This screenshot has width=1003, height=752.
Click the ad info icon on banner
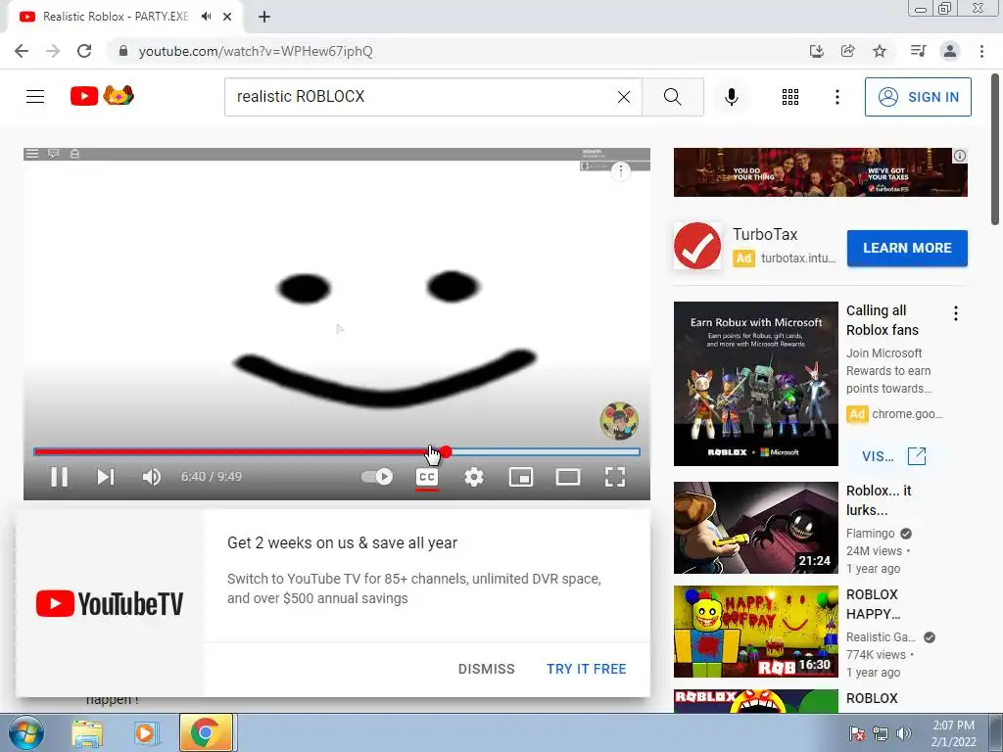960,156
